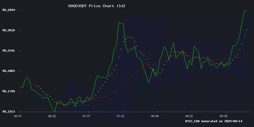Open the BTCC.COM watermark link
Image resolution: width=254 pixels, height=127 pixels.
coord(193,121)
